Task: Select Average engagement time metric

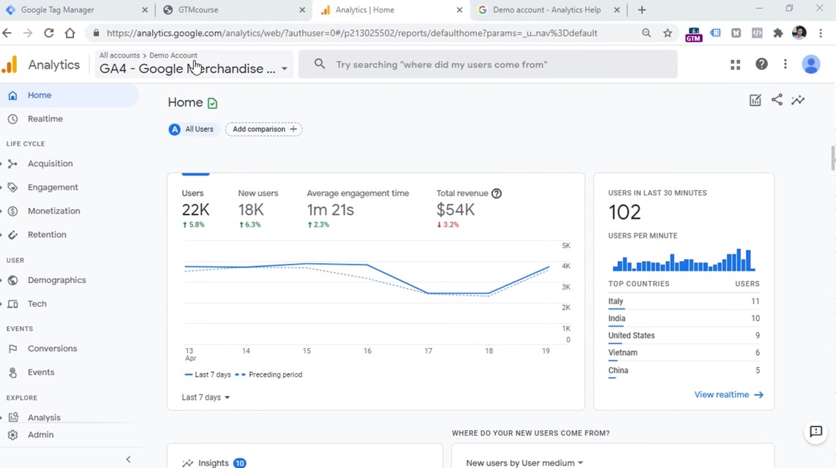Action: coord(358,208)
